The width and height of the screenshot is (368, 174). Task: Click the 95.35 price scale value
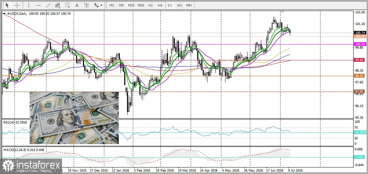[359, 118]
